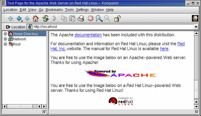Open the Help menu
This screenshot has height=116, width=201.
(x=110, y=10)
